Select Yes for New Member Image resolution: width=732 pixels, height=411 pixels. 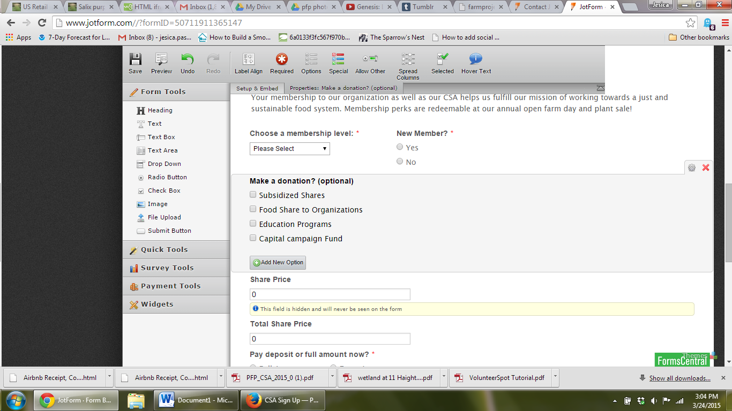(400, 147)
